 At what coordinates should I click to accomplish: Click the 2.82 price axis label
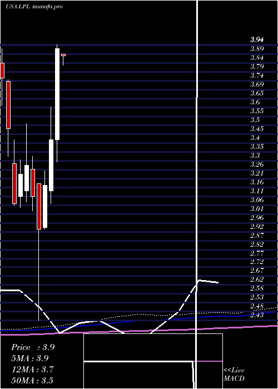click(257, 245)
